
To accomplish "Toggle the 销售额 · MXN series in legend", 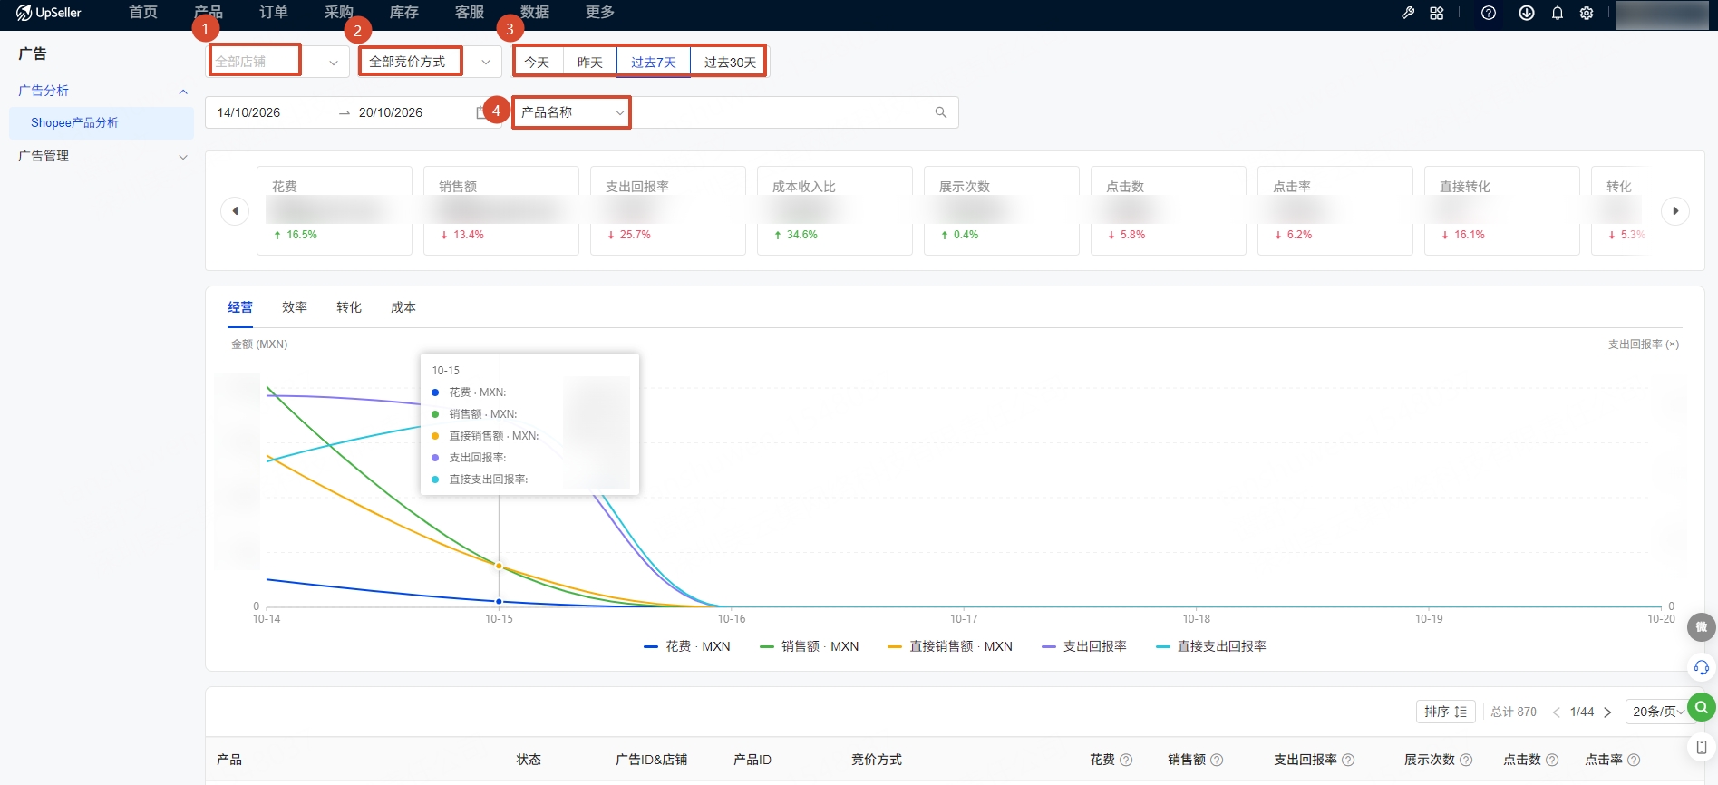I will (x=810, y=646).
